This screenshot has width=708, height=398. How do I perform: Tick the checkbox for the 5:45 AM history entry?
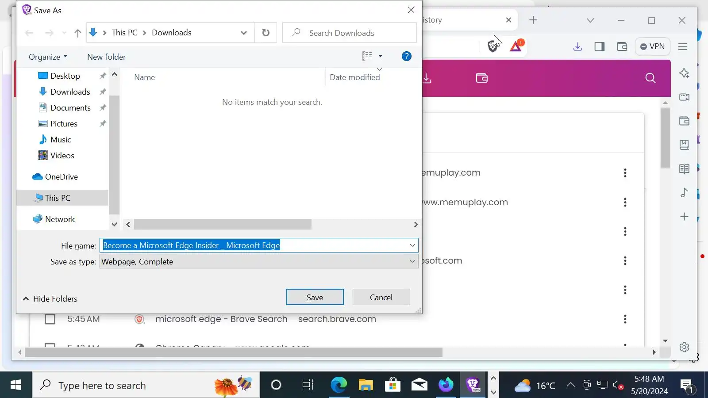(50, 319)
